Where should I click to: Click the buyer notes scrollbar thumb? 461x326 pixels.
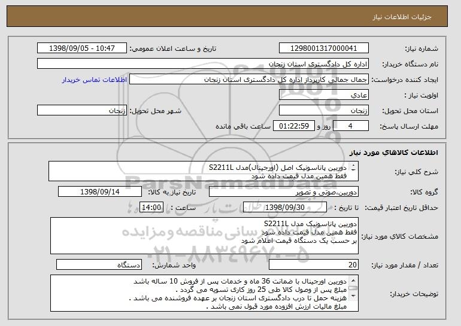[353, 288]
